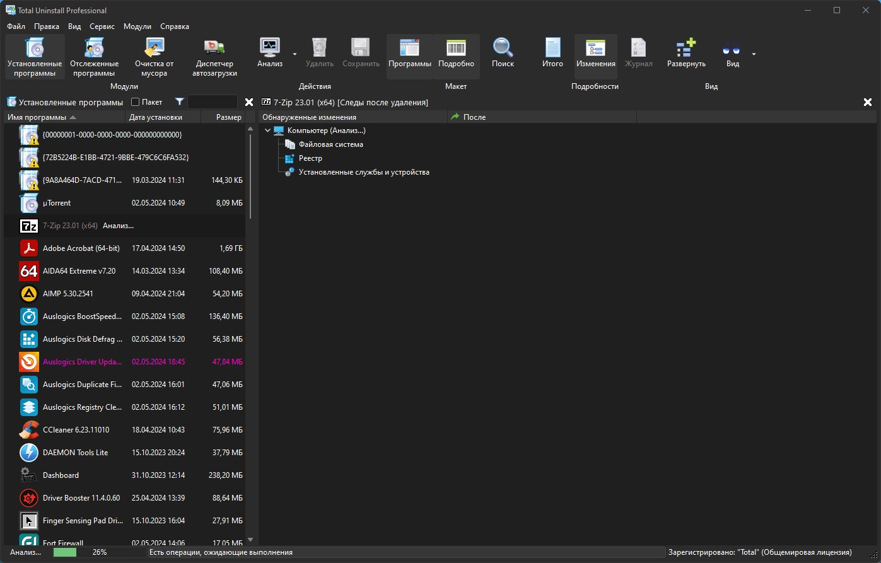The width and height of the screenshot is (881, 563).
Task: Sort by Размер column
Action: (x=223, y=117)
